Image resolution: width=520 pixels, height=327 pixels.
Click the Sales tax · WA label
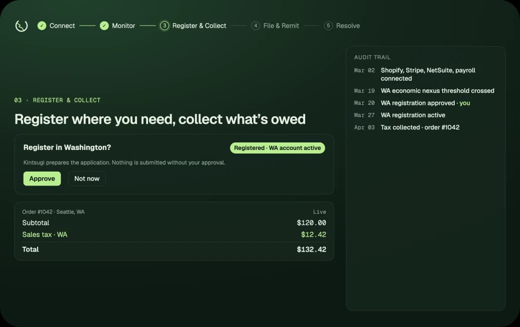click(45, 235)
